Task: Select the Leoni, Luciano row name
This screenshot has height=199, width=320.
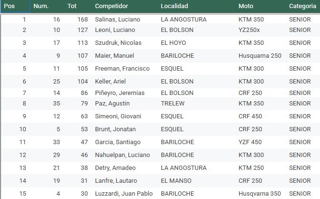Action: (115, 30)
